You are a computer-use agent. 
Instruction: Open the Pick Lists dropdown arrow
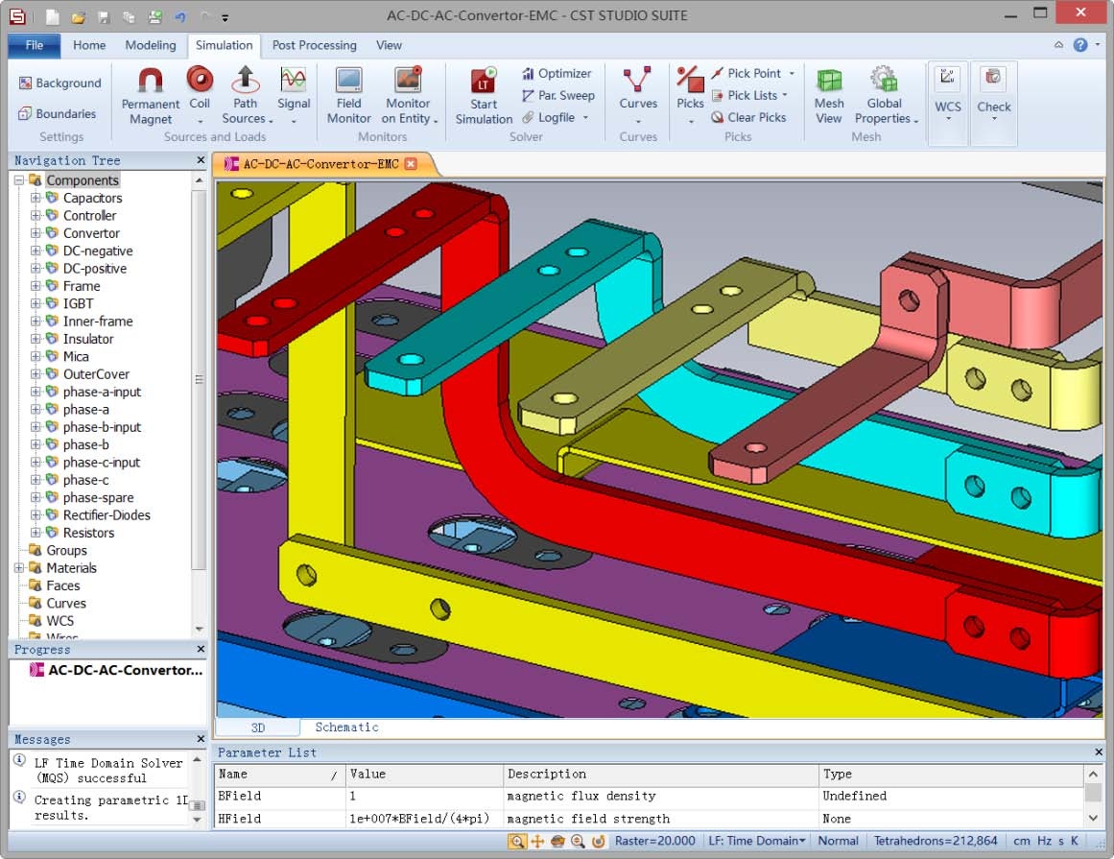pyautogui.click(x=785, y=95)
